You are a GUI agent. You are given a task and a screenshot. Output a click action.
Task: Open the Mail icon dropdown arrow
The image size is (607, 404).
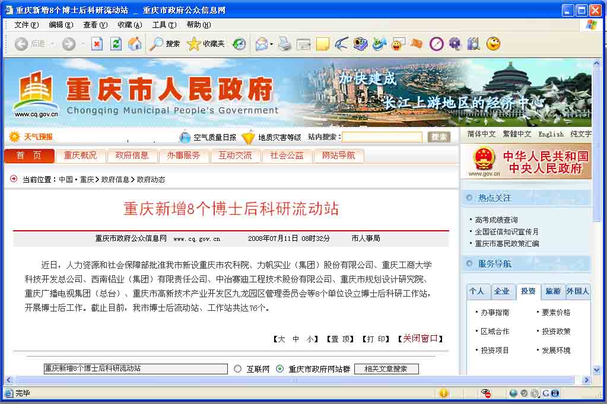point(271,44)
